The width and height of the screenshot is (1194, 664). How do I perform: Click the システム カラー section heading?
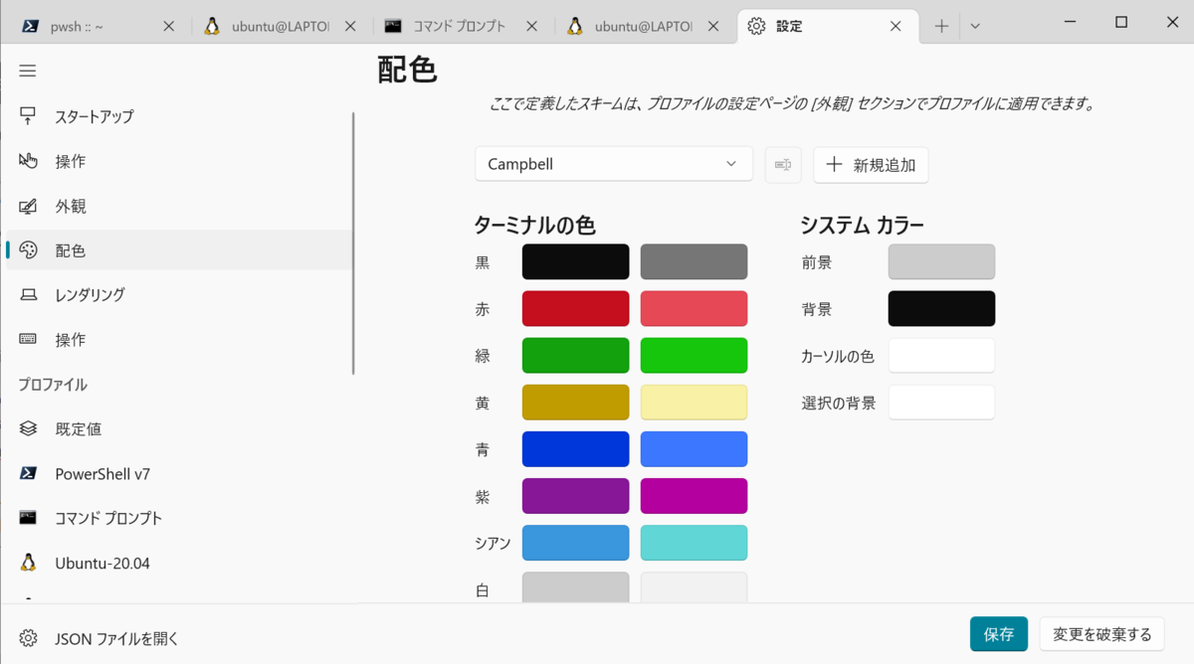(863, 226)
